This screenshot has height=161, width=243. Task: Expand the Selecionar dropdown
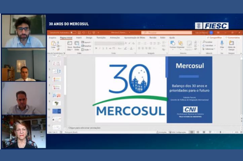coord(209,49)
